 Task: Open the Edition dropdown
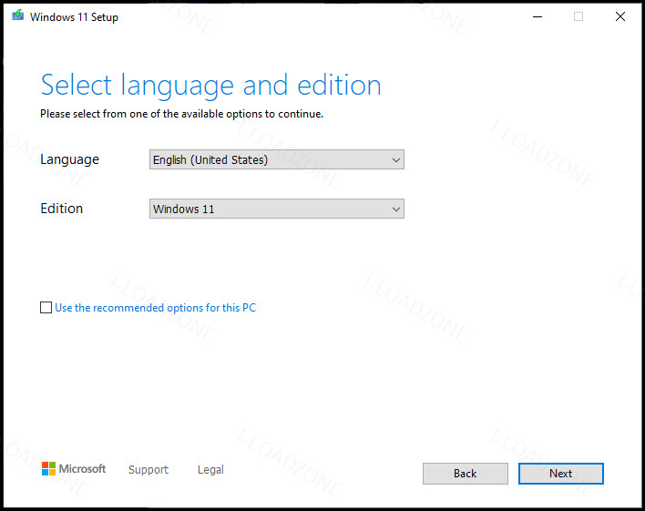pos(277,209)
